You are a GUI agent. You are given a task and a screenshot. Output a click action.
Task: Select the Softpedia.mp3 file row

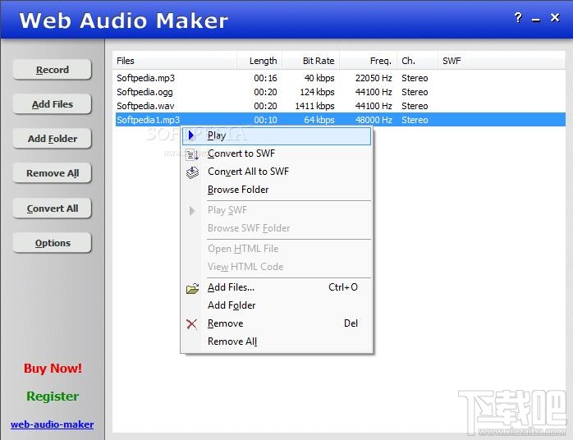[x=340, y=78]
